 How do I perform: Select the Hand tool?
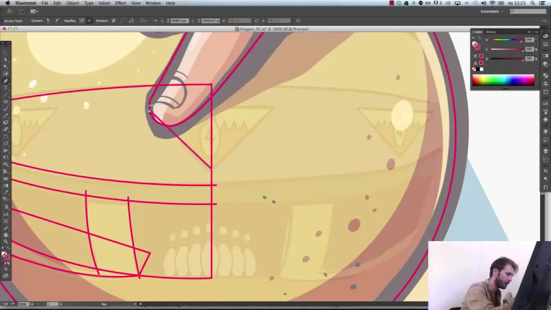click(6, 235)
